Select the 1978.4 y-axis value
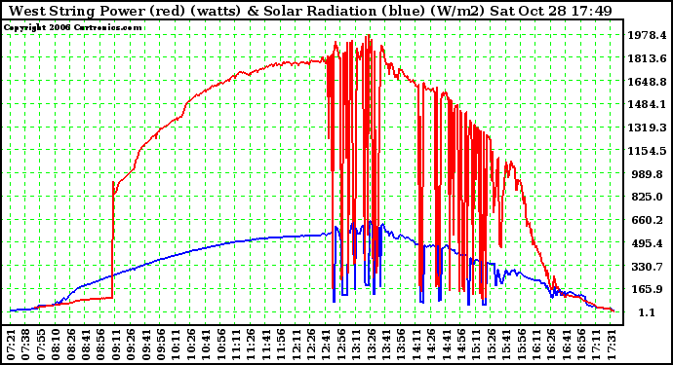Image resolution: width=673 pixels, height=365 pixels. pos(648,35)
